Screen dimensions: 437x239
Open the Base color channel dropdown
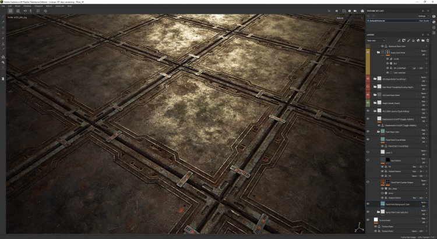click(x=376, y=41)
